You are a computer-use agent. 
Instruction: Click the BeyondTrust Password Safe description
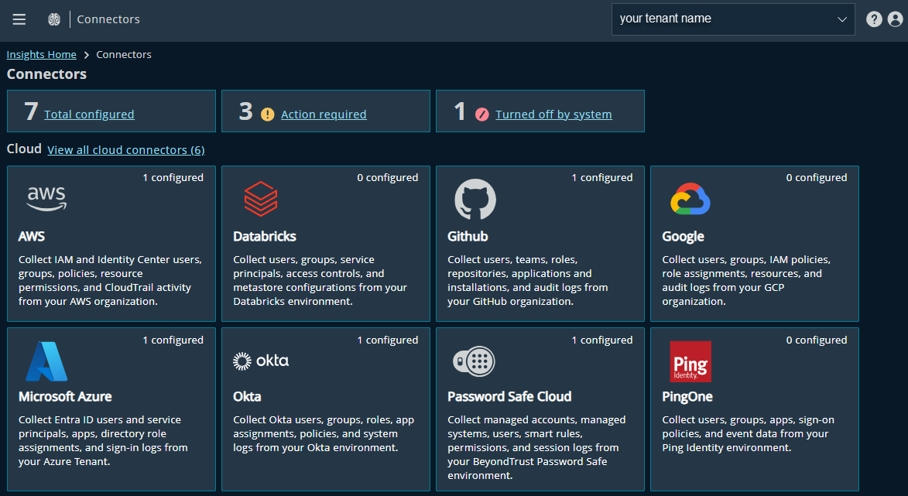[x=536, y=447]
